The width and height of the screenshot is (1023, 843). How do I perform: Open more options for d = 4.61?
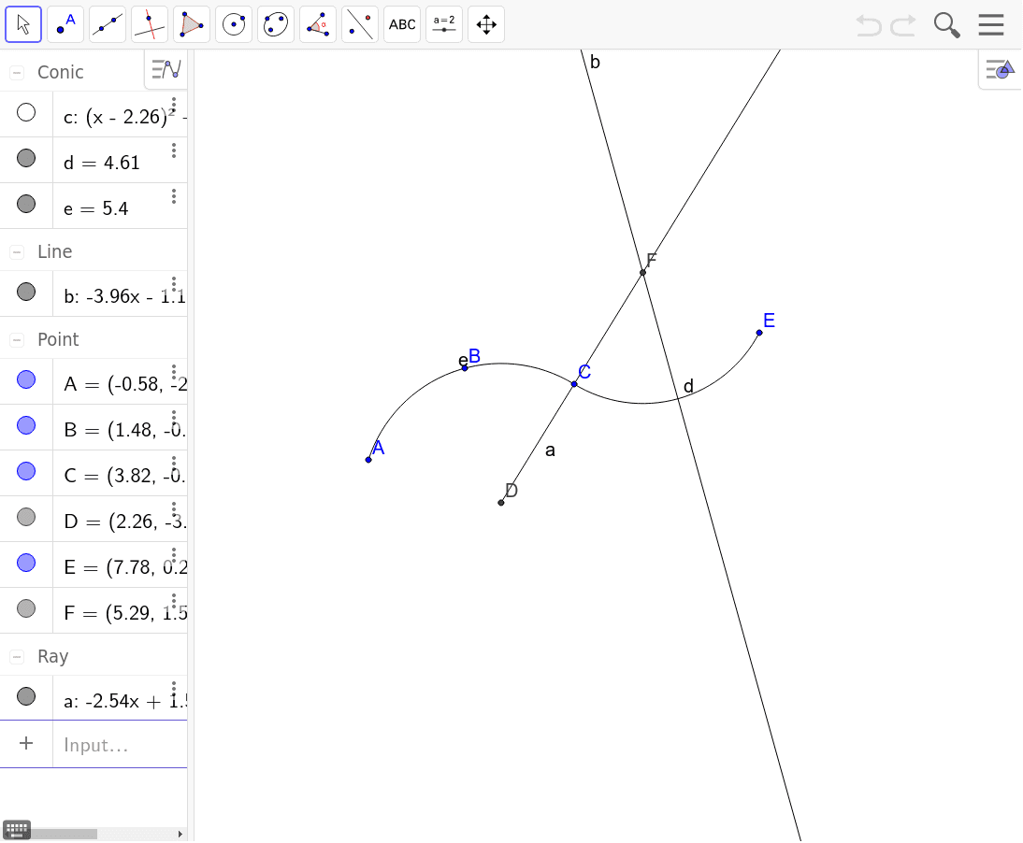tap(174, 150)
